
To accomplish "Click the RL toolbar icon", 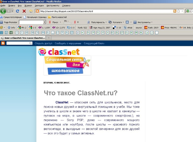I will [x=67, y=33].
